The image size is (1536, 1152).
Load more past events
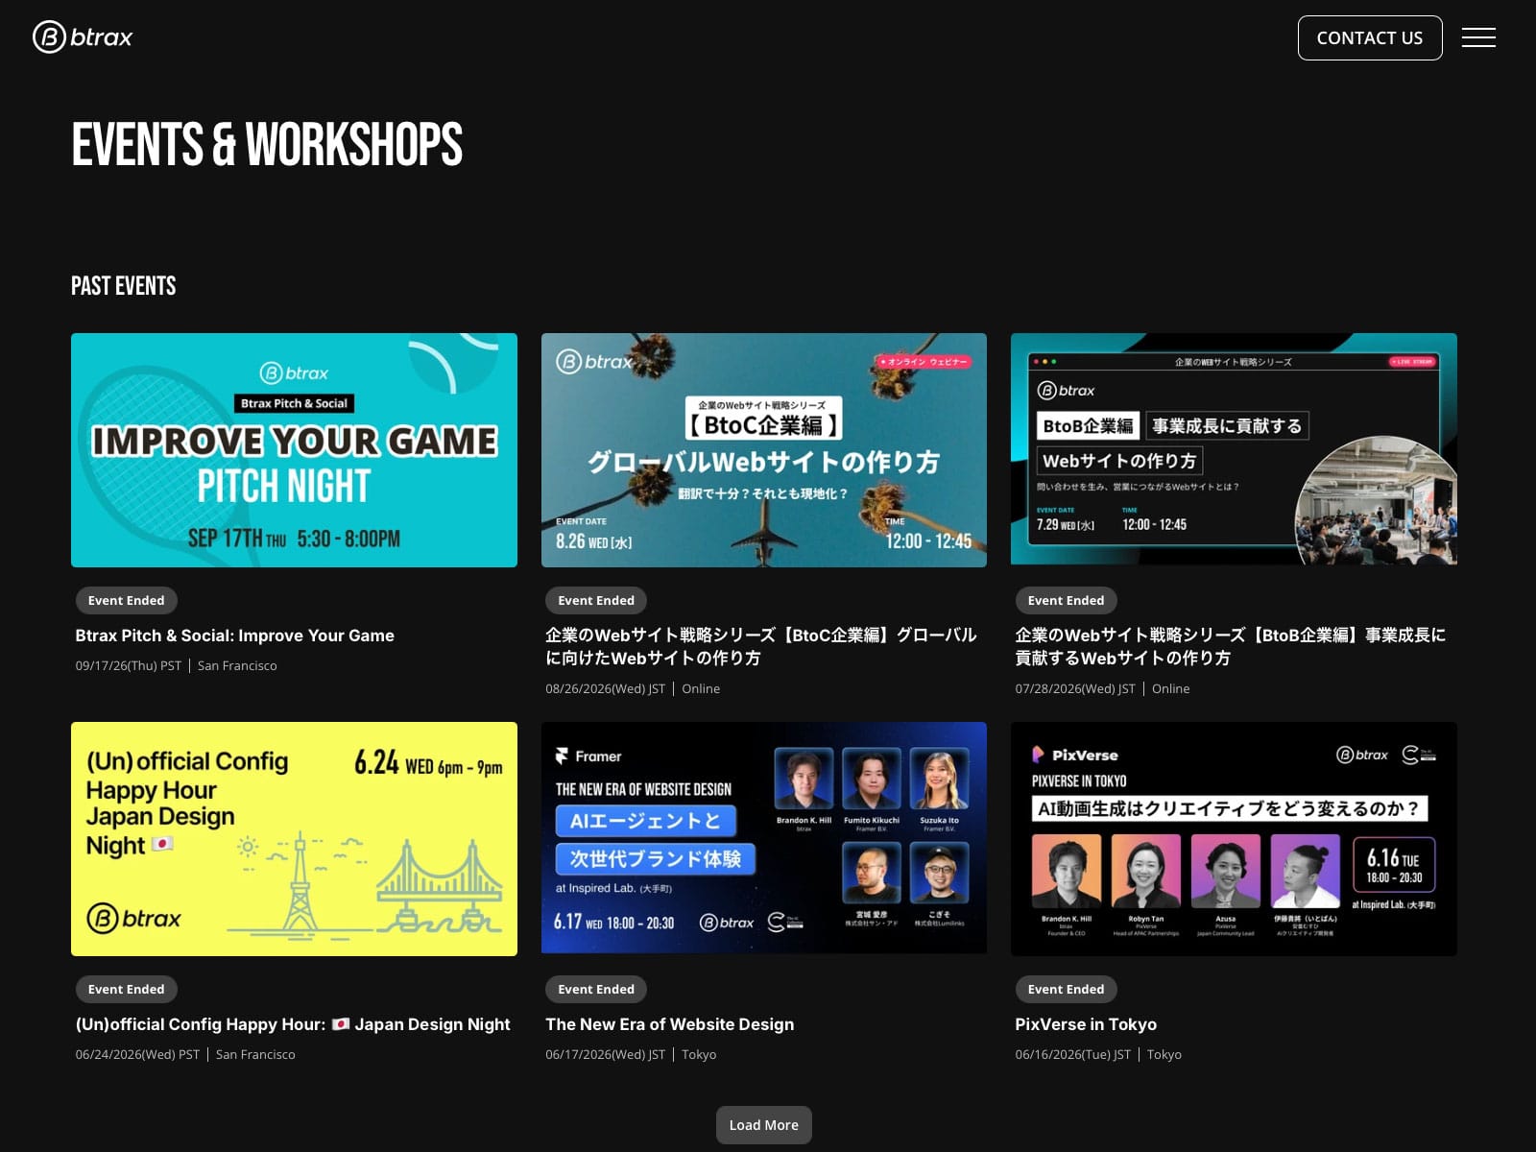(x=763, y=1125)
